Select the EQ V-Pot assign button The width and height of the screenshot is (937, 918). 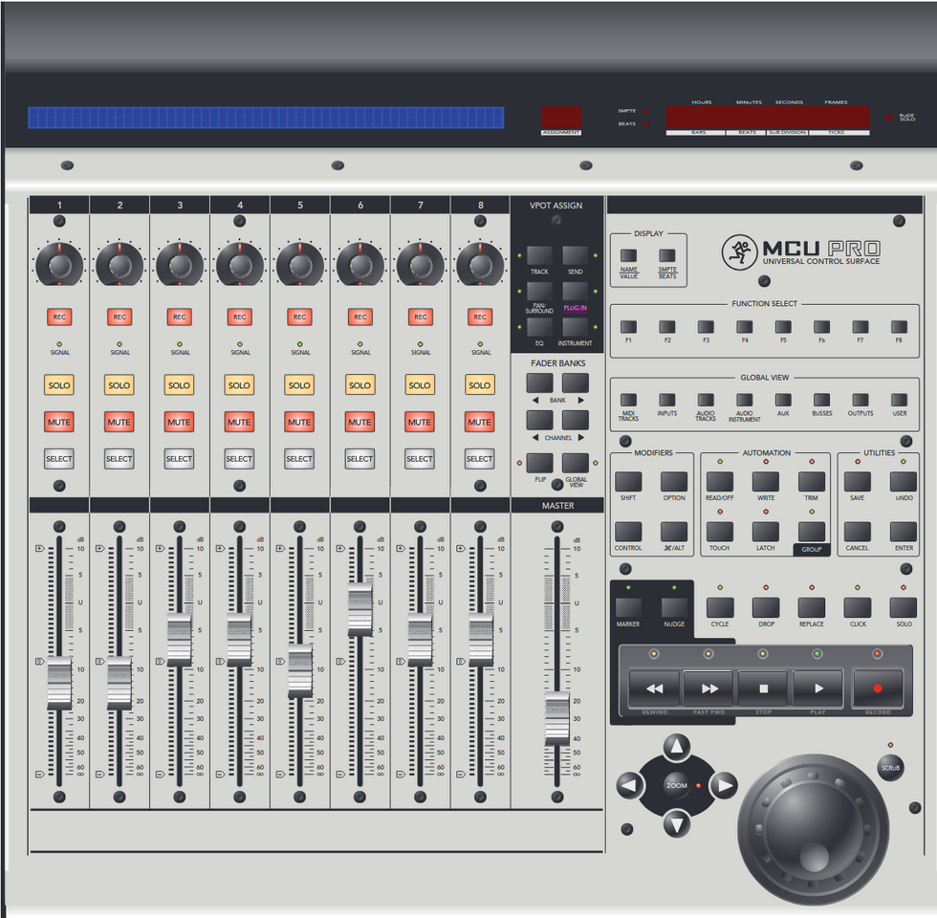pyautogui.click(x=539, y=327)
